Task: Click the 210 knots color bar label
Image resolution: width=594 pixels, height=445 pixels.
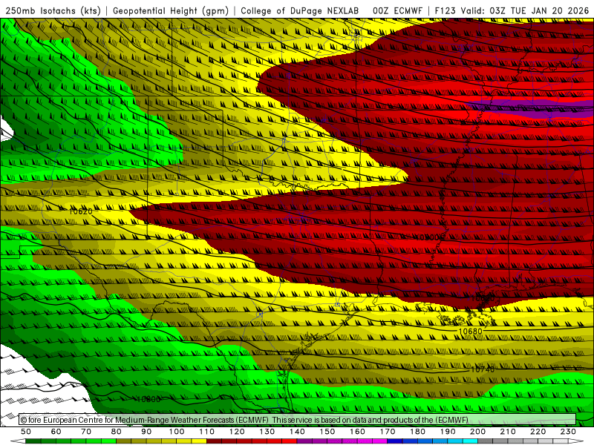Action: click(508, 432)
